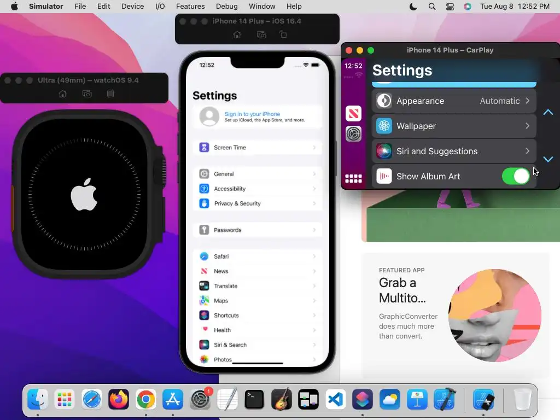Click rotate icon in watchOS simulator toolbar
The image size is (560, 420).
[110, 94]
